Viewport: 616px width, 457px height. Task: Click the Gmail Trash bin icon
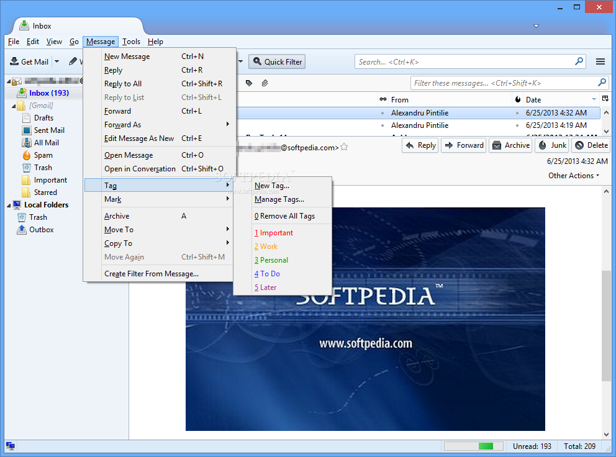tap(26, 168)
